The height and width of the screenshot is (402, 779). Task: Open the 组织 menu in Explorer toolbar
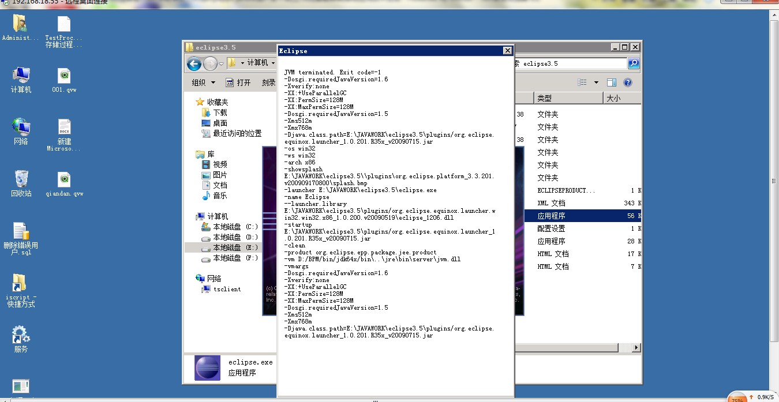[x=204, y=82]
